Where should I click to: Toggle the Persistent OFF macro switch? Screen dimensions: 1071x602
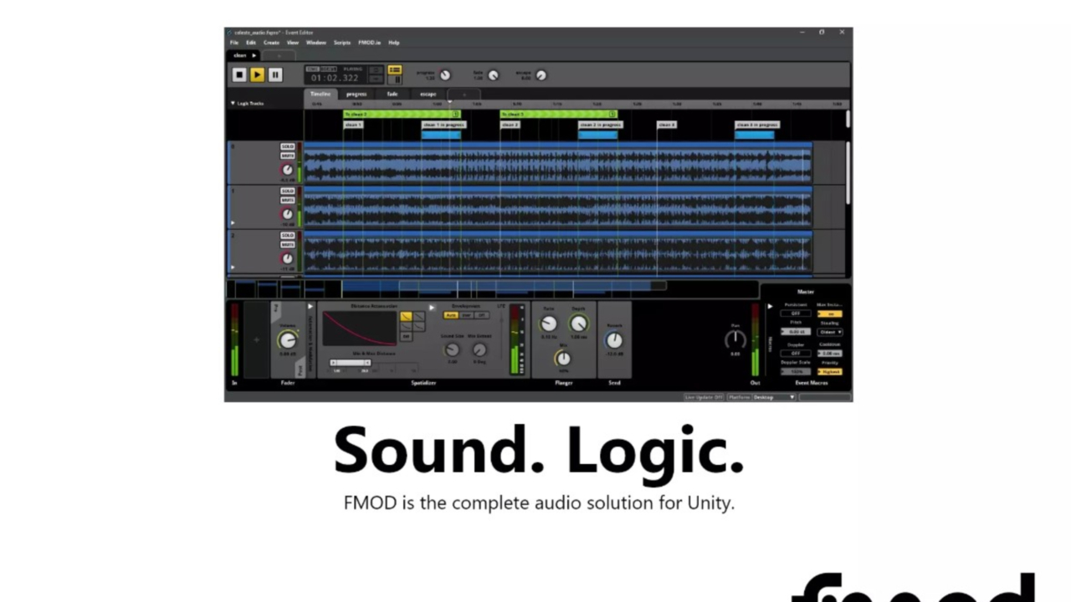tap(795, 314)
